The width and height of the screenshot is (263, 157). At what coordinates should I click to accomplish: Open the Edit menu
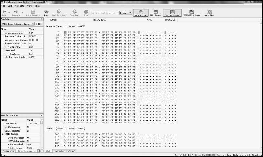[x=10, y=6]
